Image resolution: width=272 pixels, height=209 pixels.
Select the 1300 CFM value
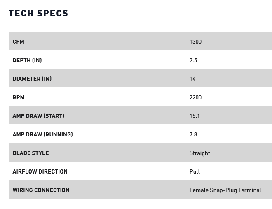point(195,42)
